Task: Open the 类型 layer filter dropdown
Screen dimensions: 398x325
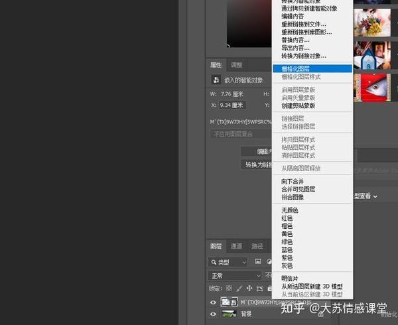Action: [x=228, y=262]
